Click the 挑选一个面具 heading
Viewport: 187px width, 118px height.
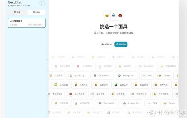(113, 27)
